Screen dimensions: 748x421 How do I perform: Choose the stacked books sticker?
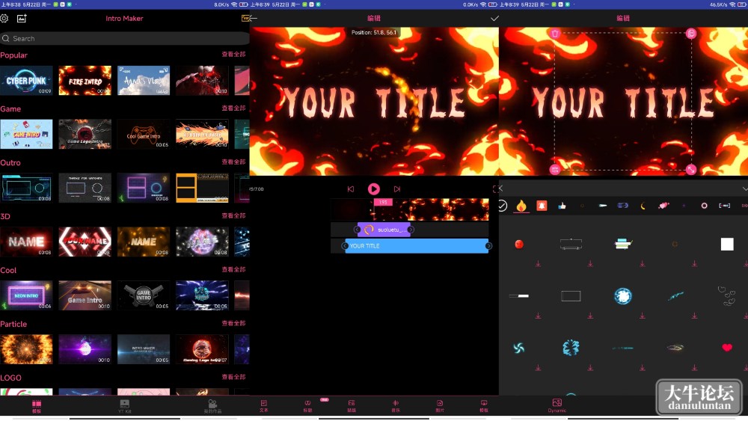click(x=623, y=244)
